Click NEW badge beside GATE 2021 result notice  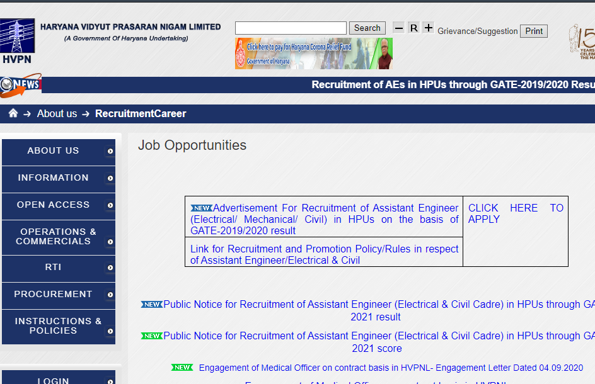[x=152, y=305]
